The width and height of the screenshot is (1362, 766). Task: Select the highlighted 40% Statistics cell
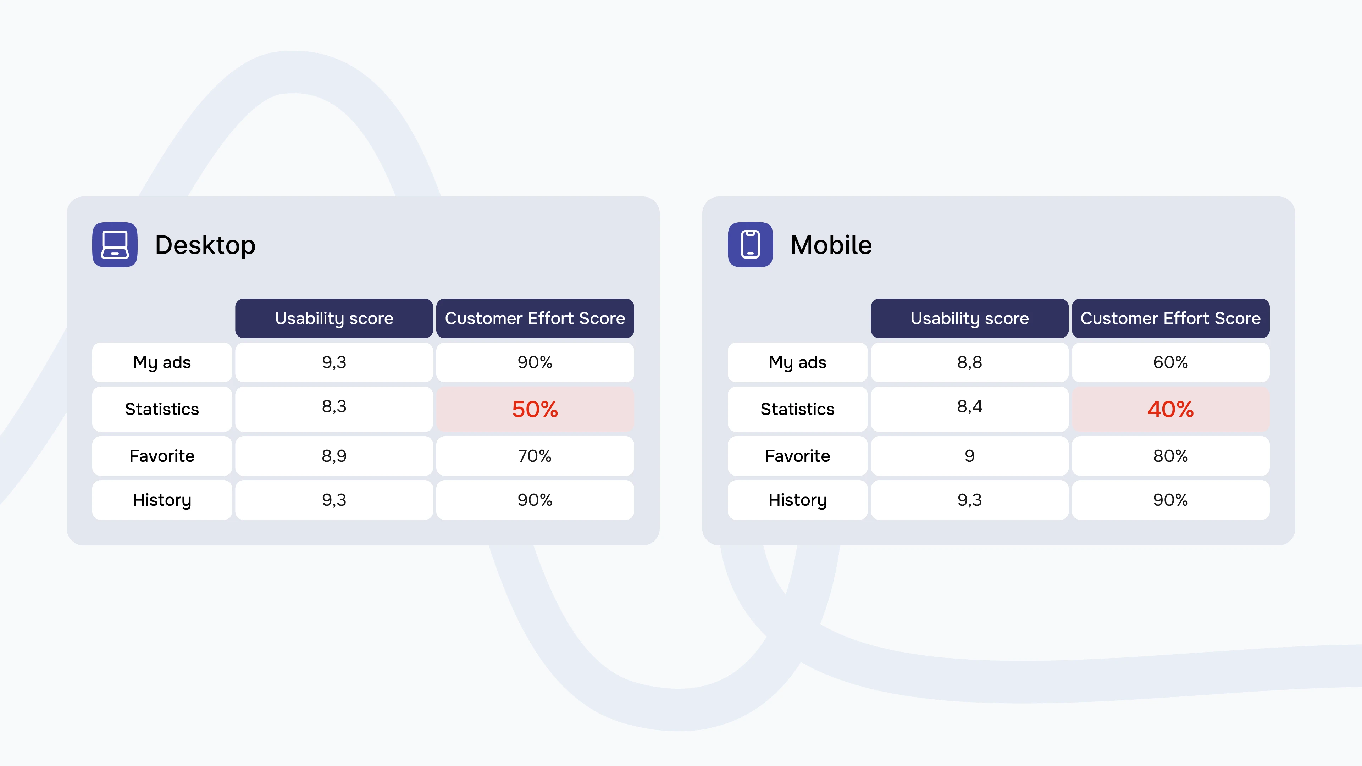(x=1170, y=409)
